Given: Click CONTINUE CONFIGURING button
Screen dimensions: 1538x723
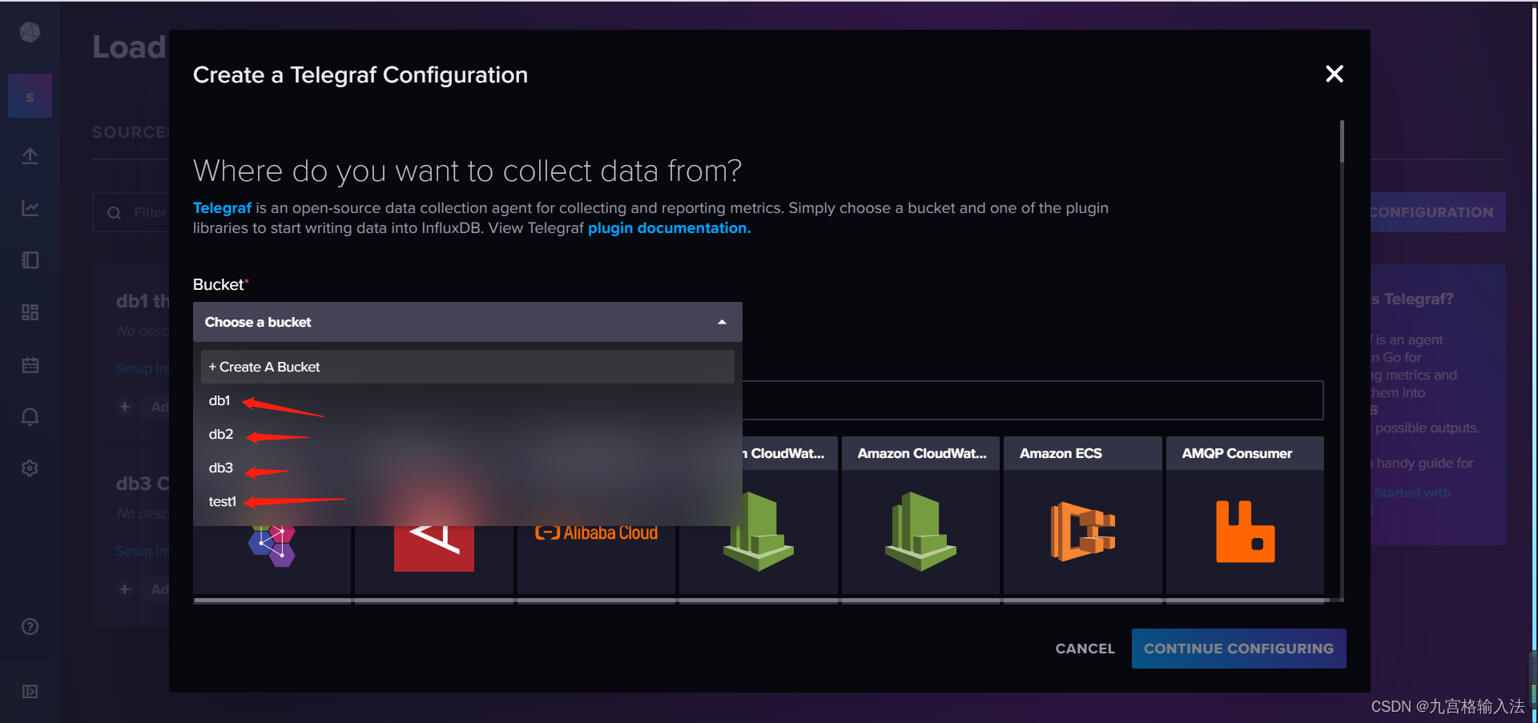Looking at the screenshot, I should coord(1238,649).
